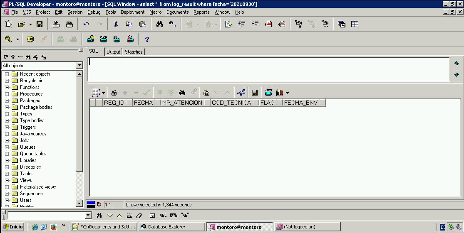Switch to the Output tab

(x=113, y=52)
